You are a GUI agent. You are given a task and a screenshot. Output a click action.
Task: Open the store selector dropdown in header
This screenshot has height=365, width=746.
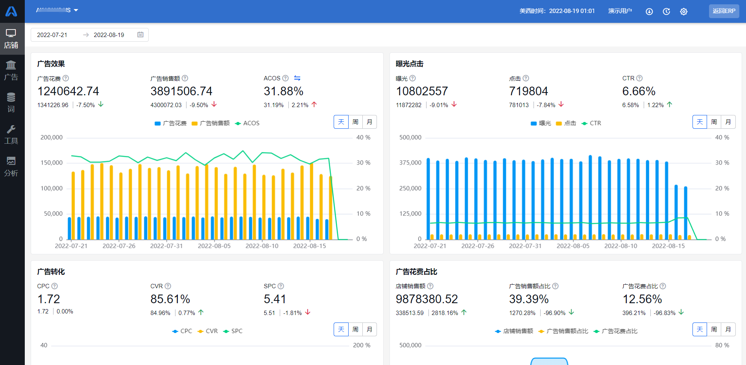tap(57, 10)
